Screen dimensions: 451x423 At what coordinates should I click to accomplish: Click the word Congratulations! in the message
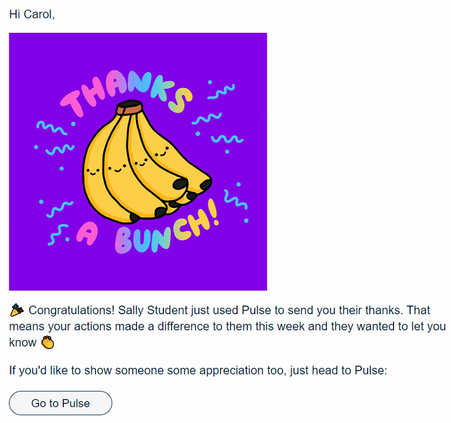pyautogui.click(x=71, y=310)
